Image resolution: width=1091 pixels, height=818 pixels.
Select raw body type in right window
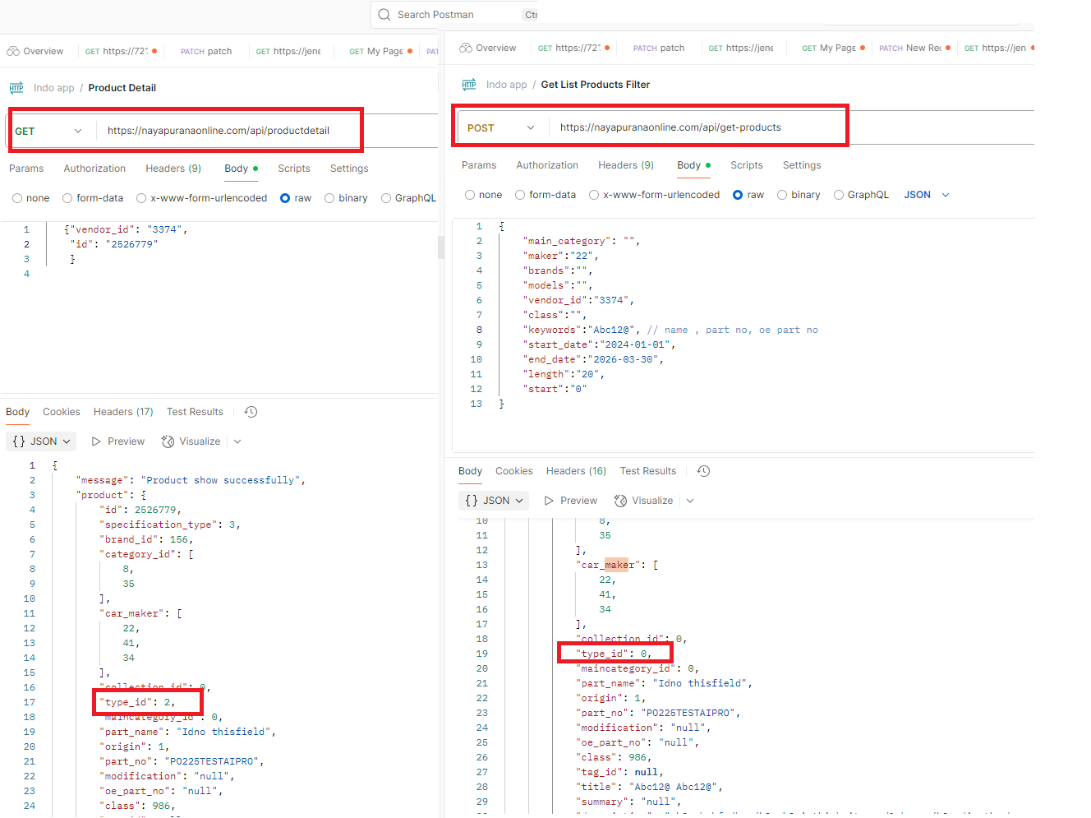coord(738,195)
